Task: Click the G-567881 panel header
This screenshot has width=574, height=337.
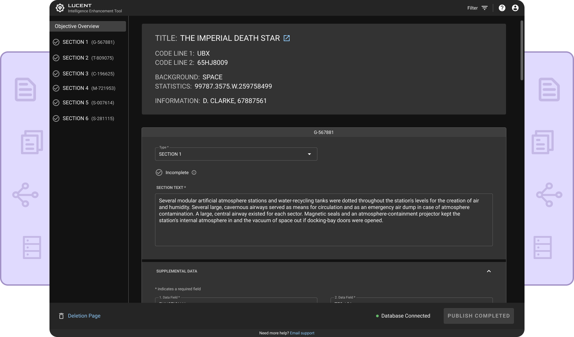Action: click(x=324, y=132)
